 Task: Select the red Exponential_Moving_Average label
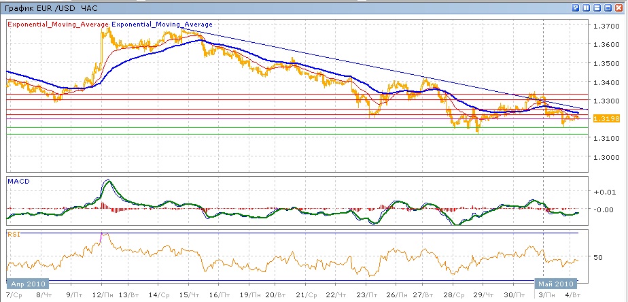58,24
